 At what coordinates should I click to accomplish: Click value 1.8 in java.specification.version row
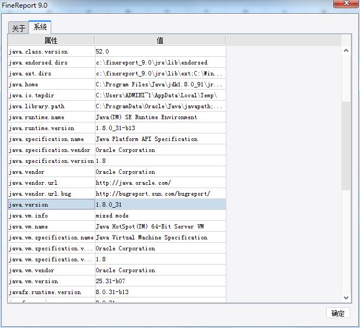(160, 161)
